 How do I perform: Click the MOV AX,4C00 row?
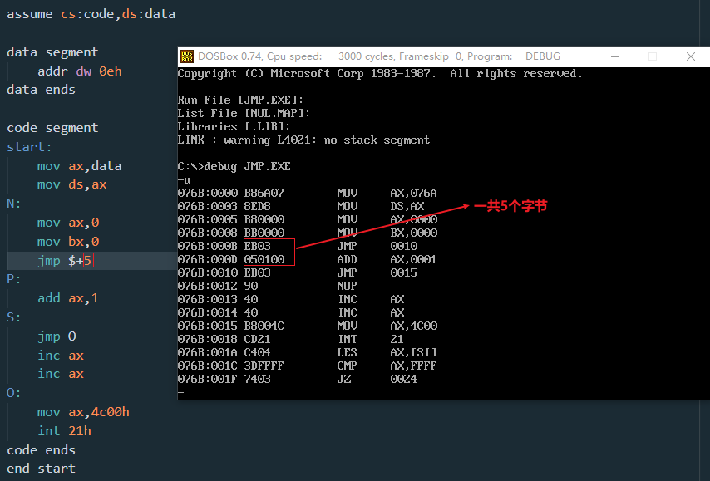tap(308, 326)
